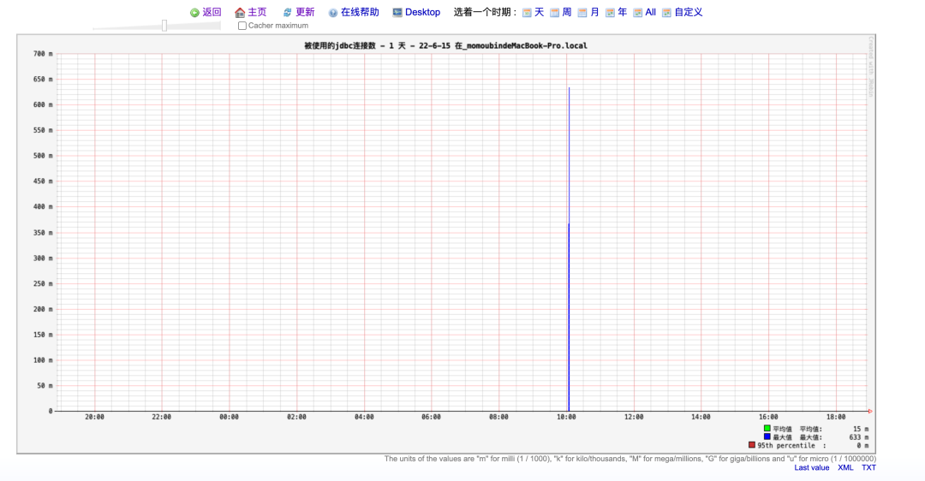Click the blue 最大值 legend swatch
The height and width of the screenshot is (481, 925).
(767, 436)
